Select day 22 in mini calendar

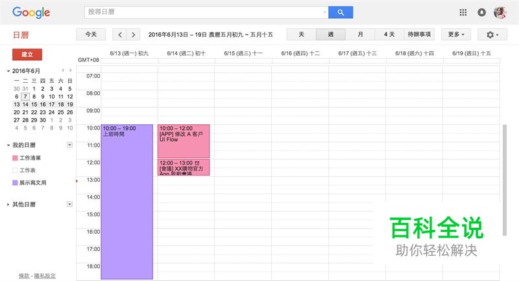point(34,112)
